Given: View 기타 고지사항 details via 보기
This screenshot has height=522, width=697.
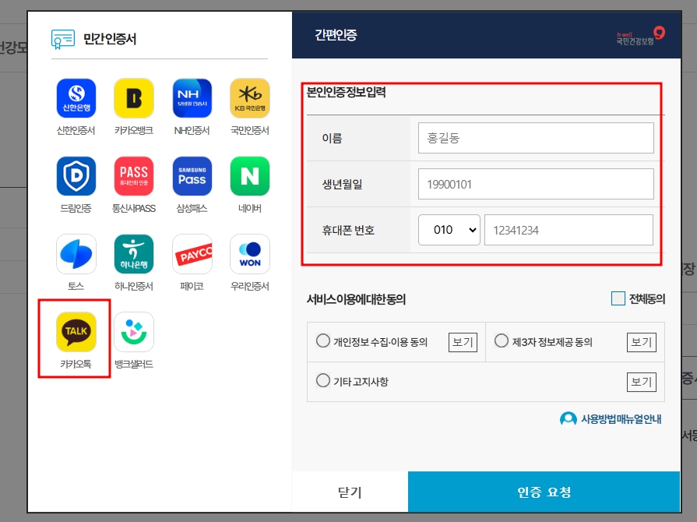Looking at the screenshot, I should [642, 382].
